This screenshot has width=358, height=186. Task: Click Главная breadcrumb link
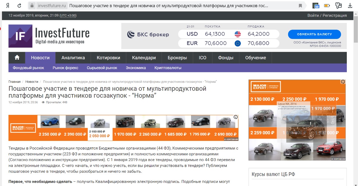tap(15, 82)
